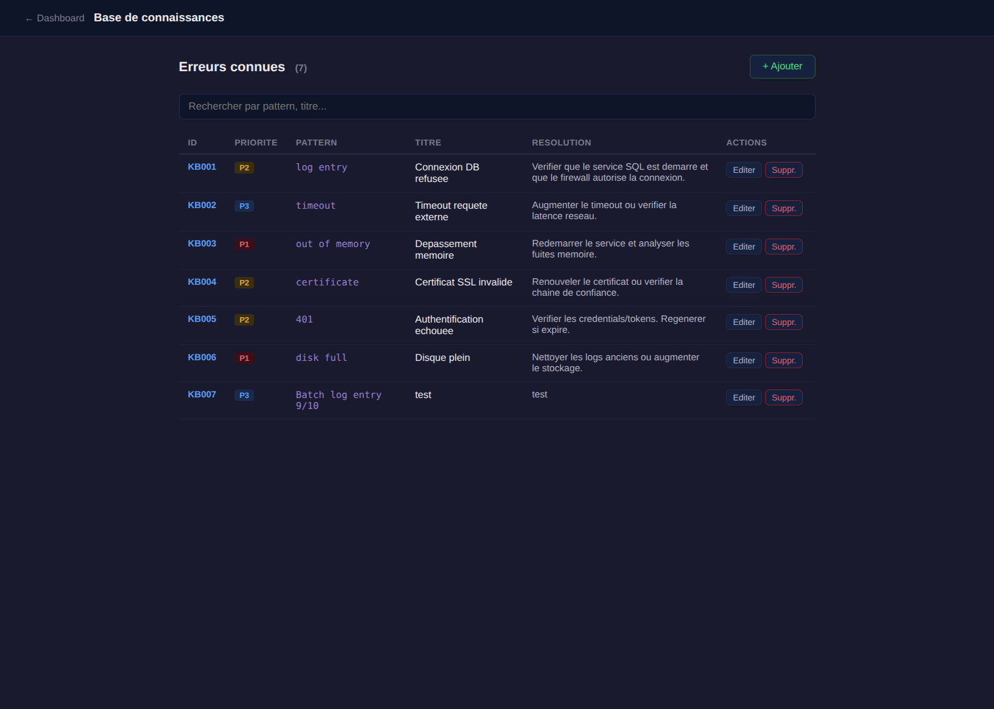Edit the KB001 log entry row
This screenshot has height=709, width=994.
743,170
